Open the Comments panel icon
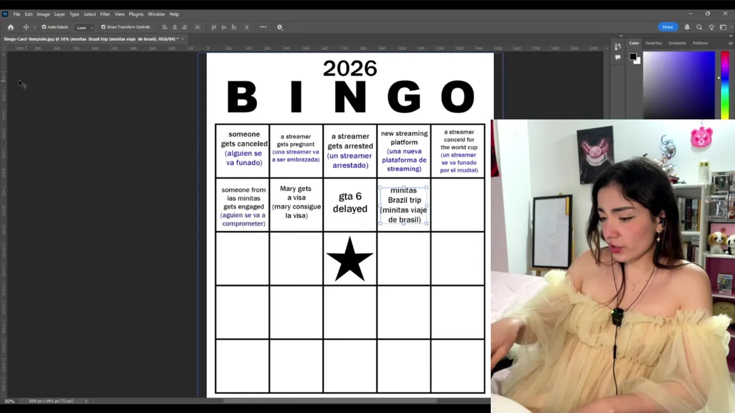735x413 pixels. [x=617, y=57]
